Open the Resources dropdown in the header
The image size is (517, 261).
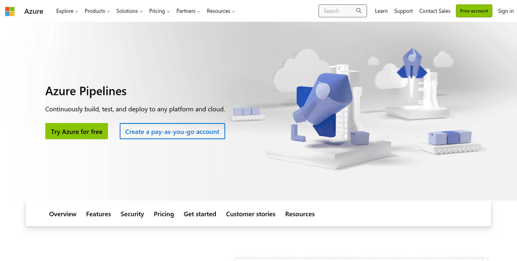220,11
